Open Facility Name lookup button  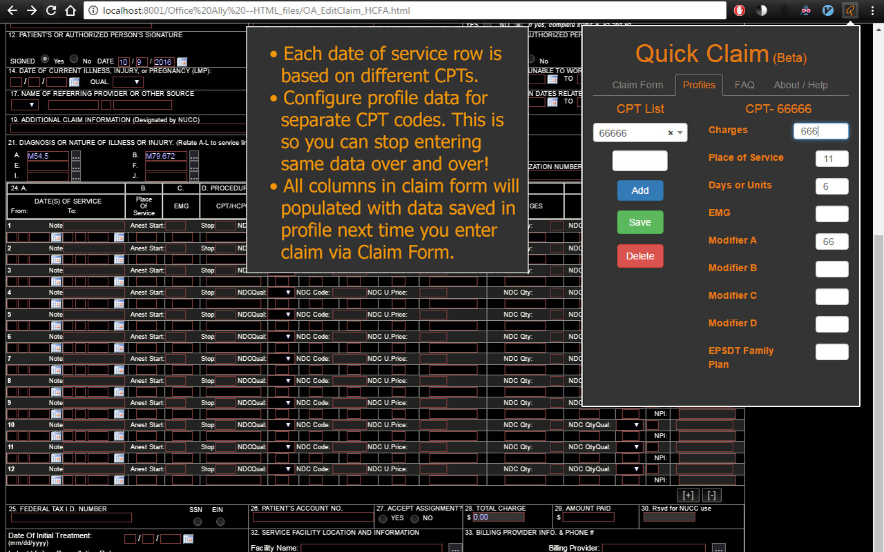455,549
